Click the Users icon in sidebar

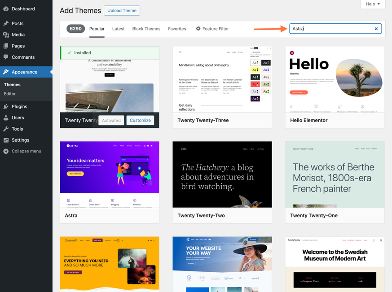click(x=6, y=118)
